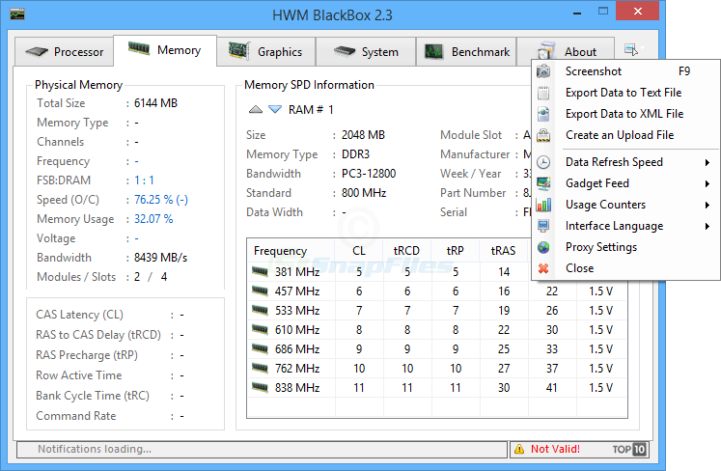Click the globe icon for Proxy Settings
Screen dimensions: 721x471
pos(543,247)
